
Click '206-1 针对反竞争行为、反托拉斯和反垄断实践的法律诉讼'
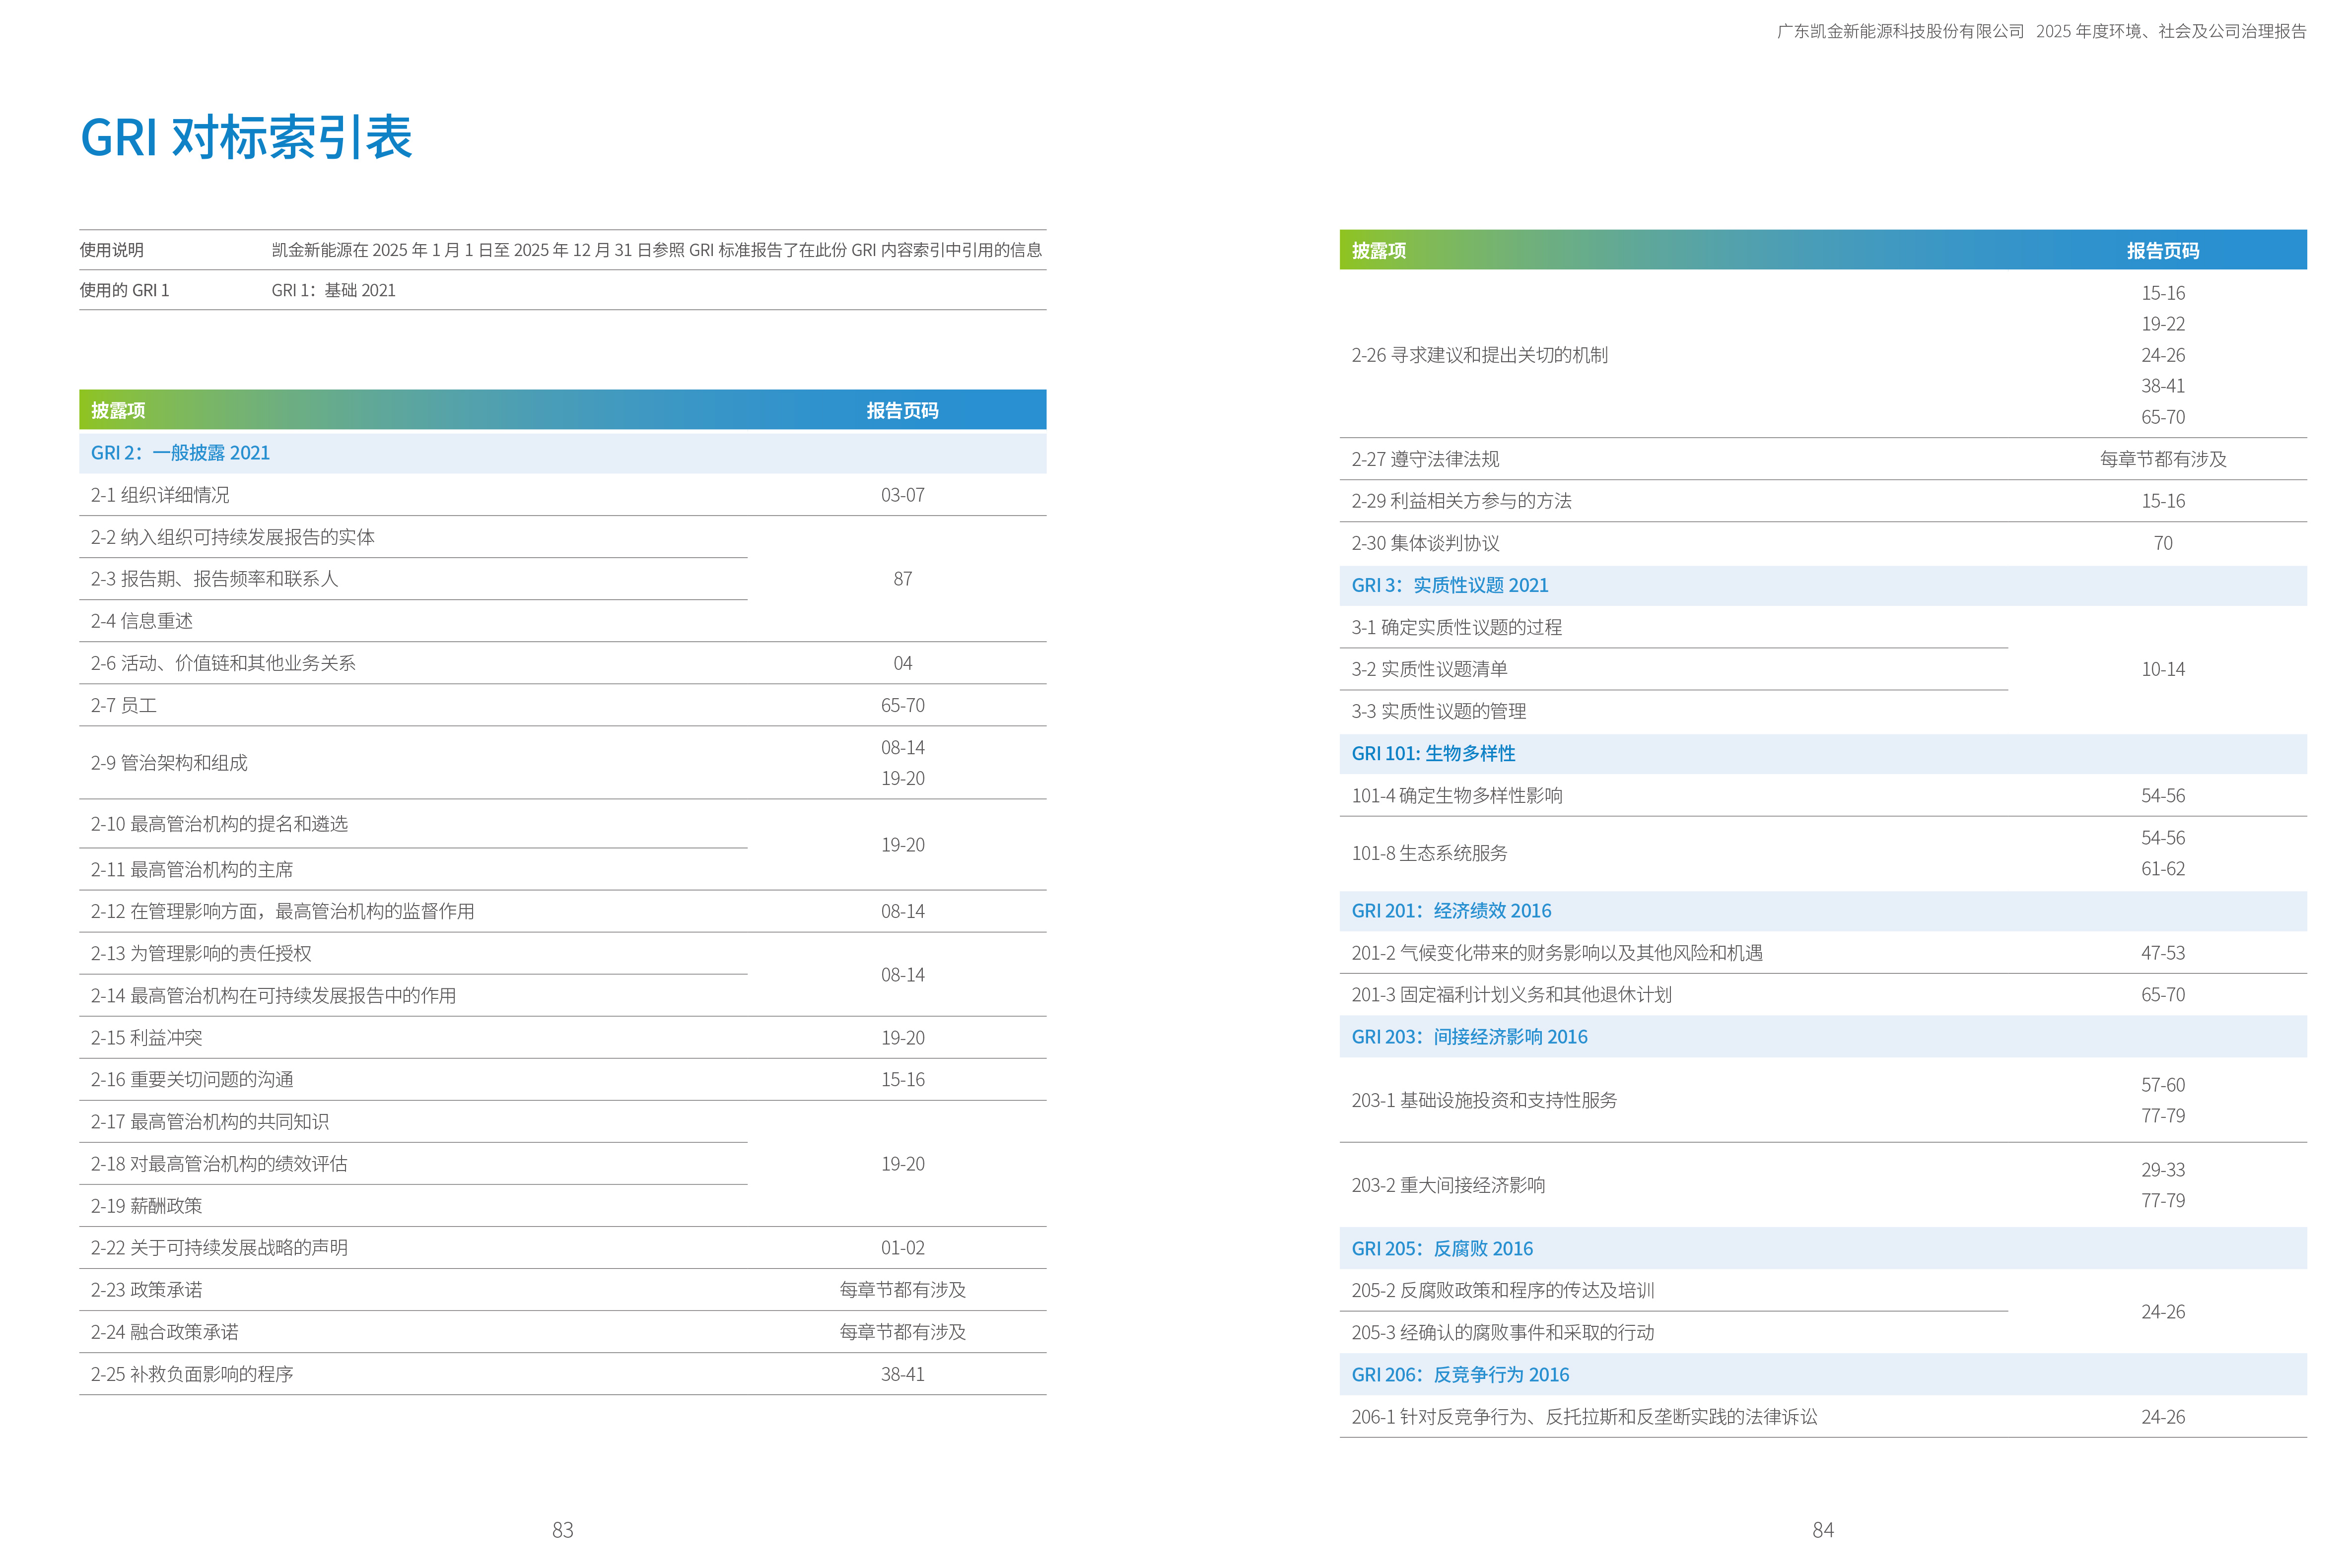(x=1585, y=1417)
